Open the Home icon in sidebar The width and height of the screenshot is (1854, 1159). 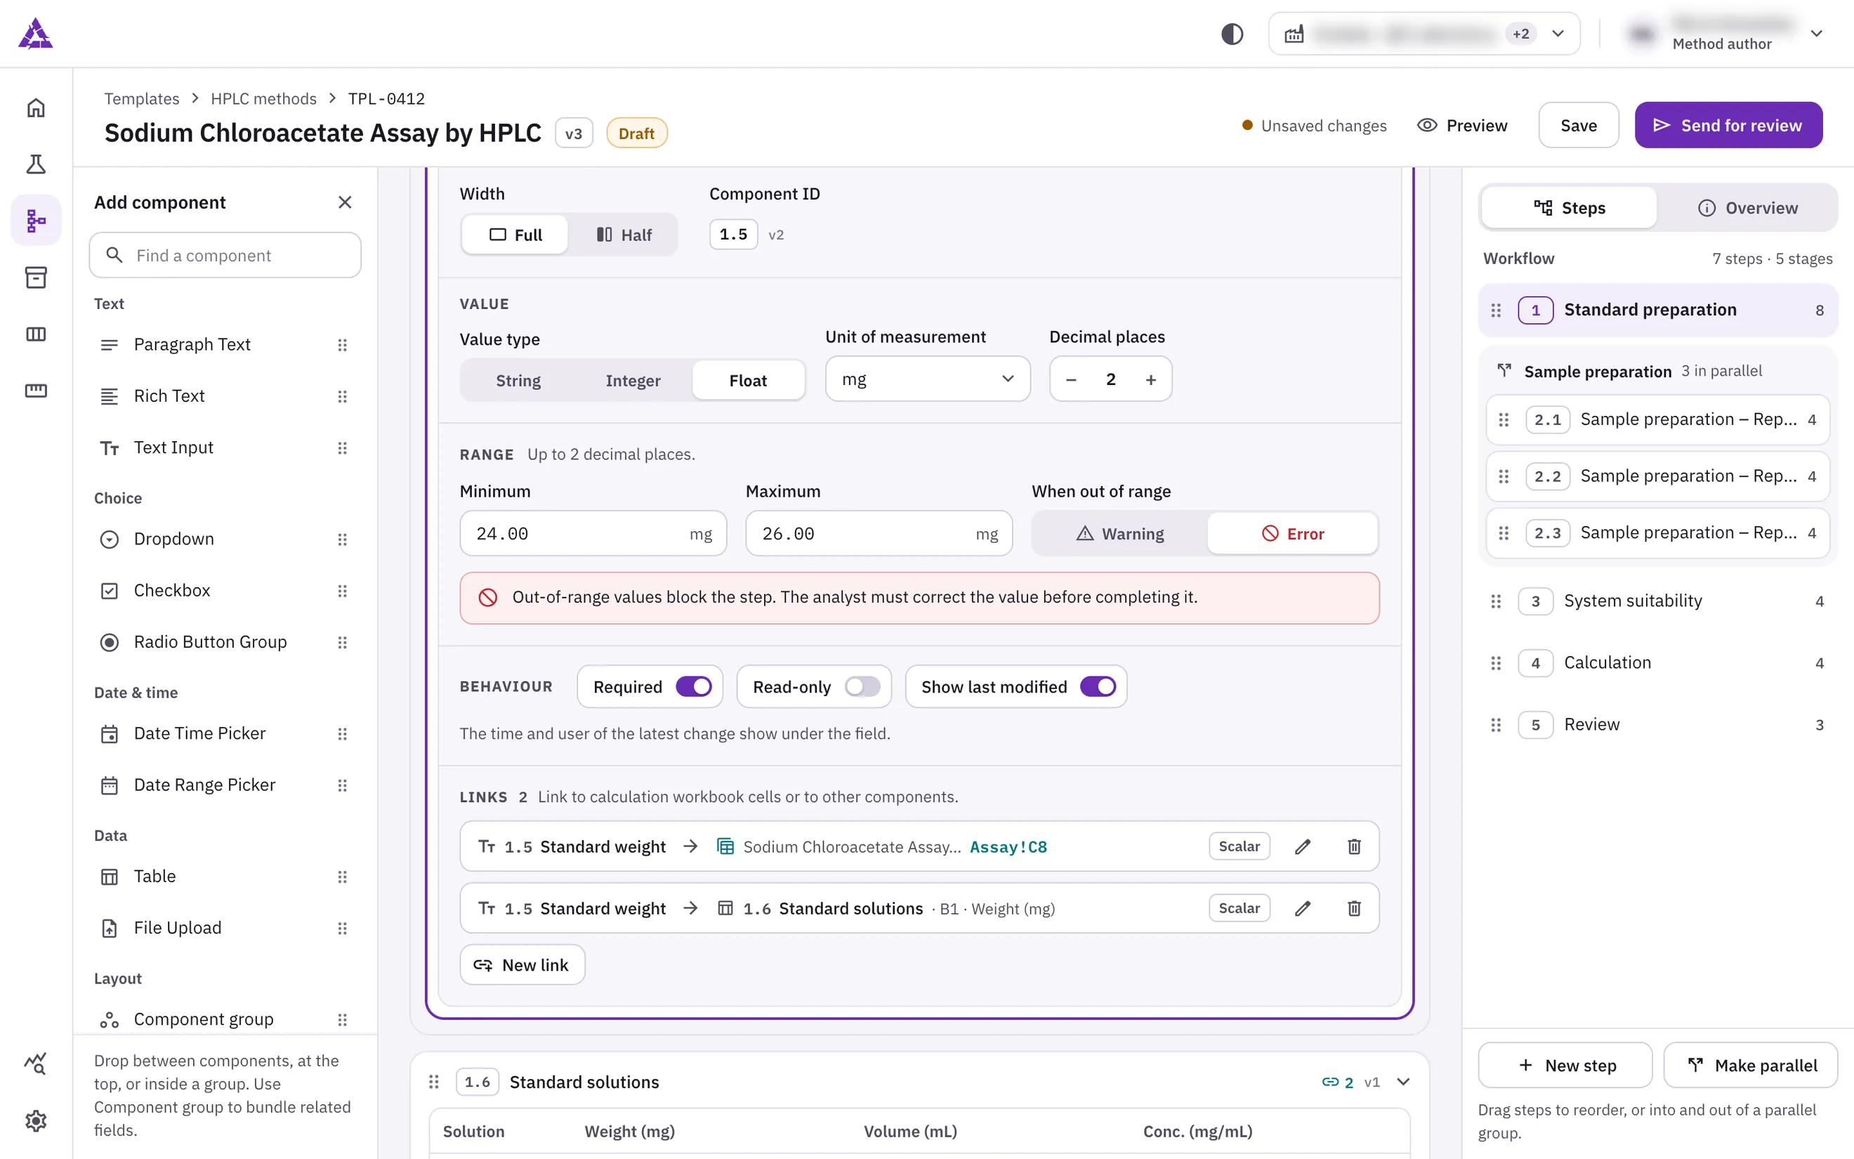tap(36, 108)
